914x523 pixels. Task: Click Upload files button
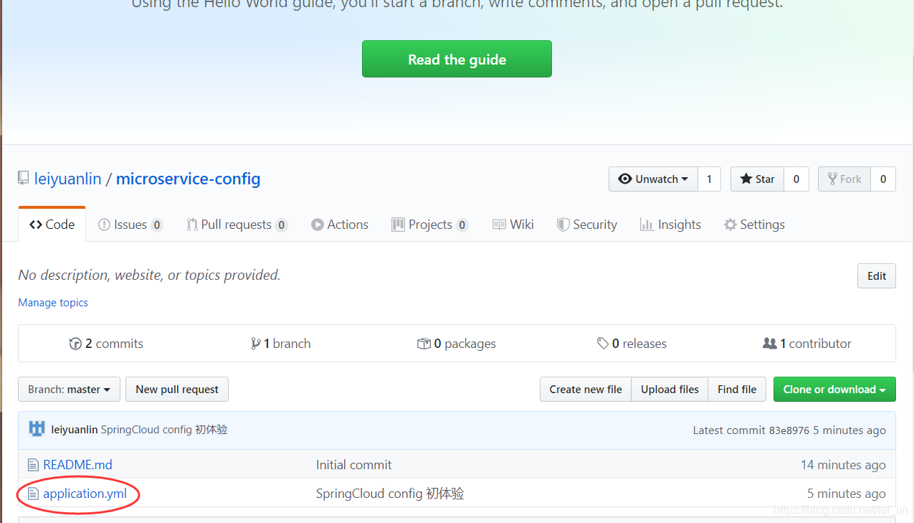point(670,390)
